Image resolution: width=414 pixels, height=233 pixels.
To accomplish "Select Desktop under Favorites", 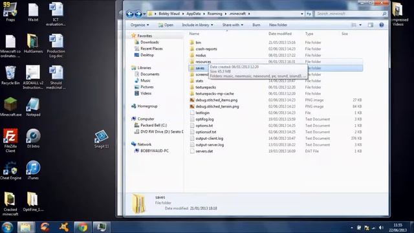I will pyautogui.click(x=147, y=55).
